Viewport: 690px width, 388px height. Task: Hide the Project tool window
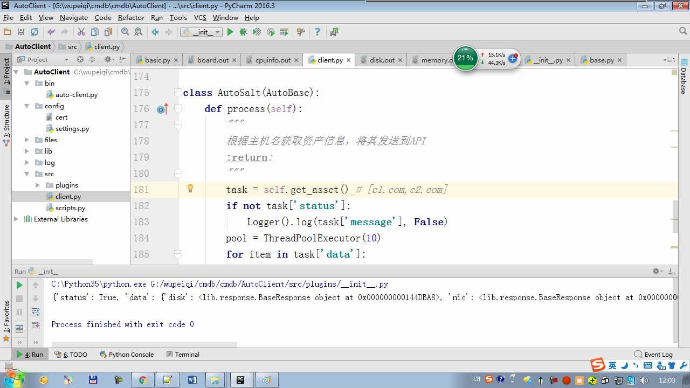pyautogui.click(x=123, y=60)
